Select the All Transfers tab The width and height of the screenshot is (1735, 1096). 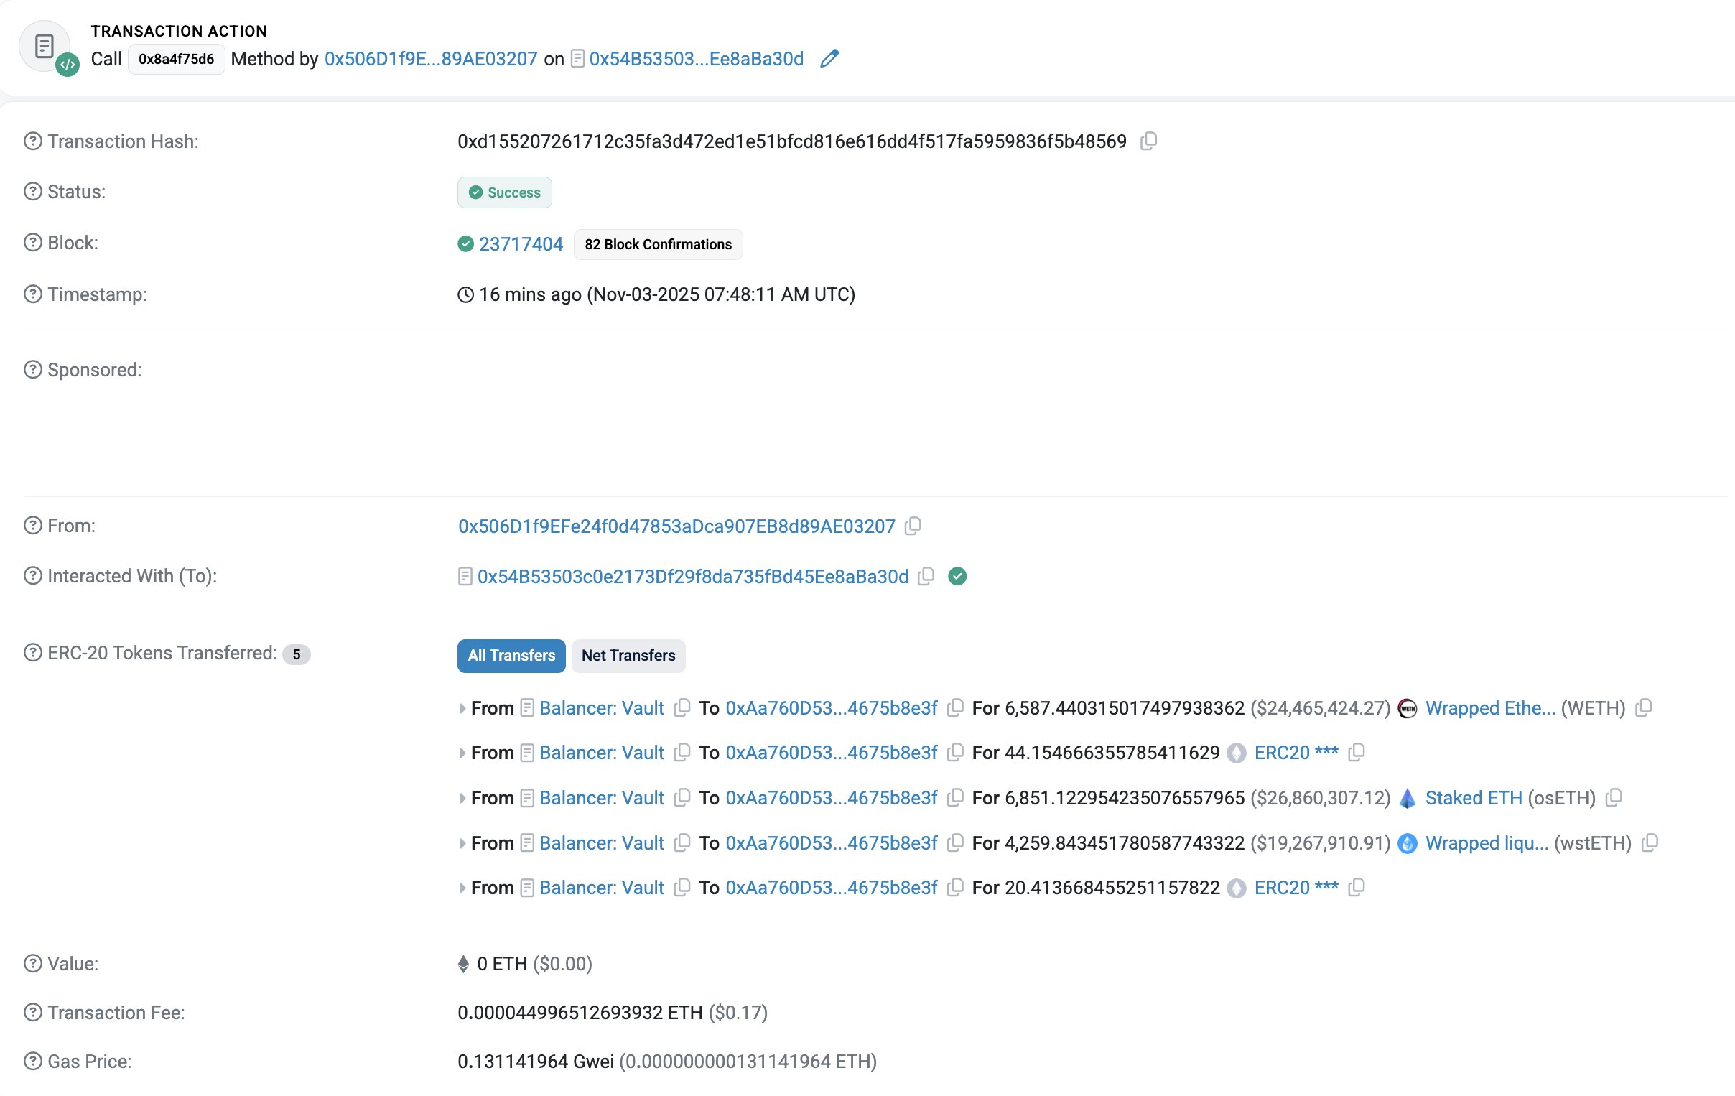[x=511, y=656]
